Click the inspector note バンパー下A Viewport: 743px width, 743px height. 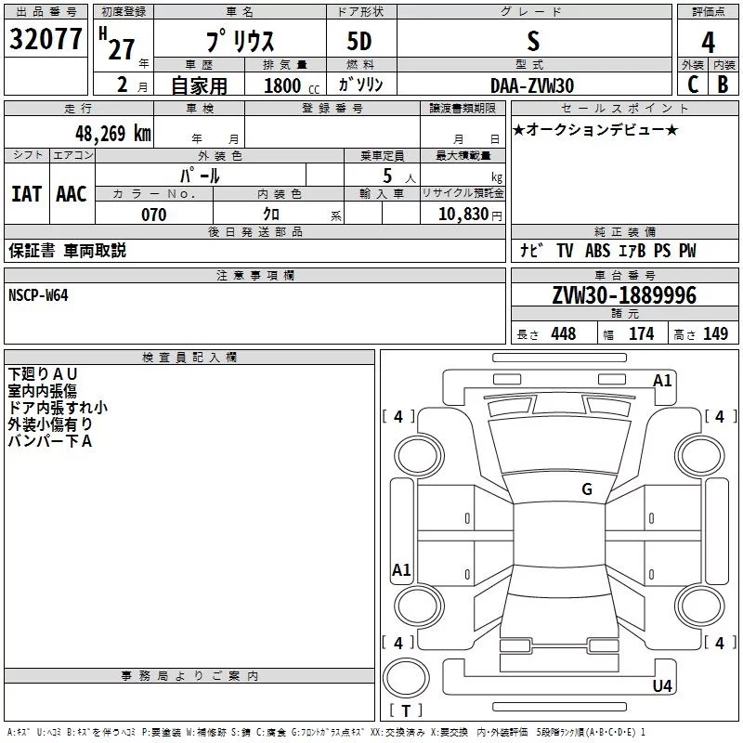click(x=50, y=441)
